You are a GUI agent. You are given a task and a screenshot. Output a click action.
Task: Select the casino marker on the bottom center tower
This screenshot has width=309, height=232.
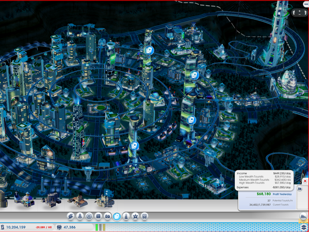(x=134, y=146)
